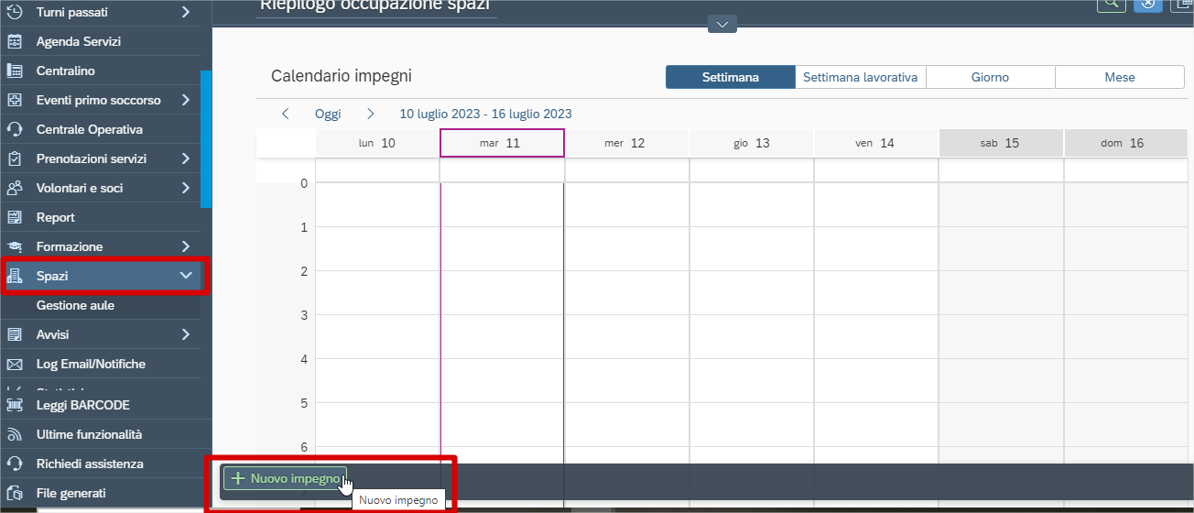Open Gestione aule submenu item
This screenshot has width=1194, height=513.
[75, 305]
